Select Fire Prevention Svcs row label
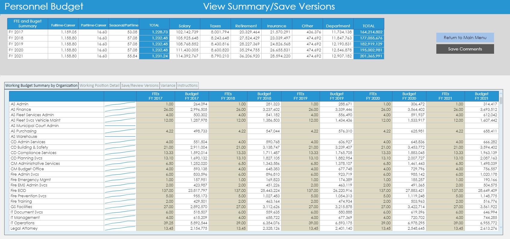Screen dimensions: 510x239 (x=28, y=196)
